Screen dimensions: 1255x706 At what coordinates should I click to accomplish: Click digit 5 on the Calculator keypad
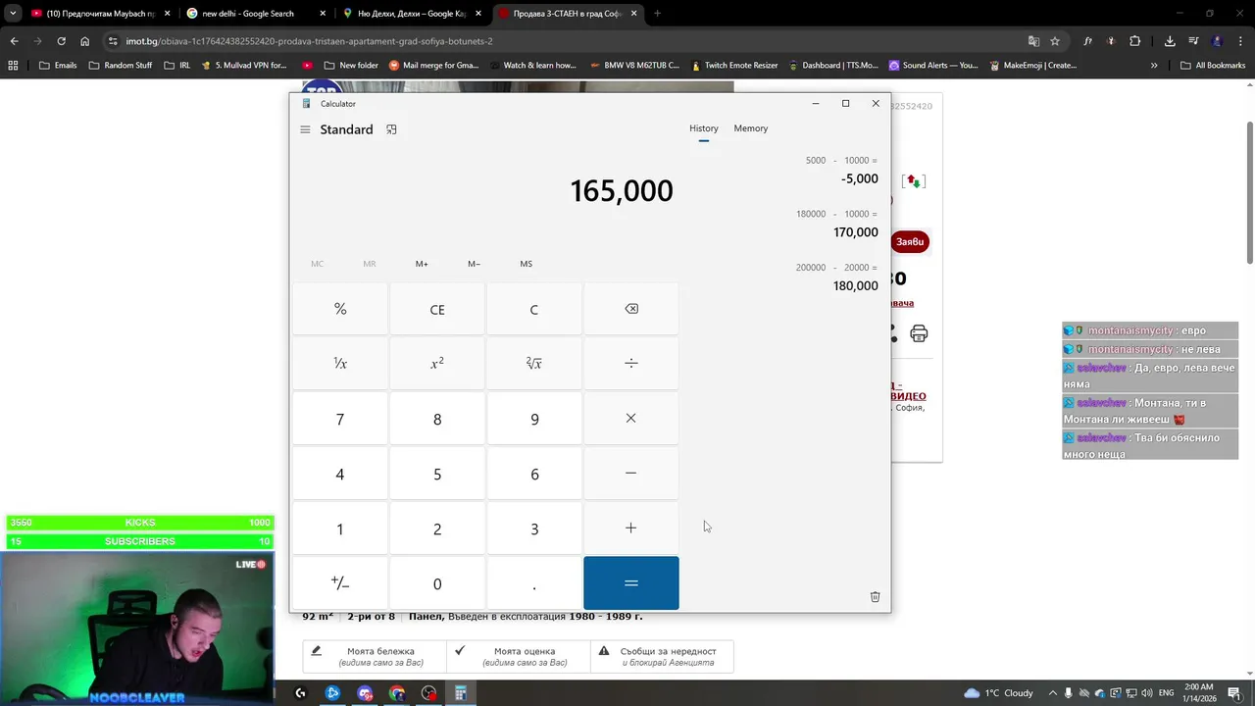(x=437, y=474)
